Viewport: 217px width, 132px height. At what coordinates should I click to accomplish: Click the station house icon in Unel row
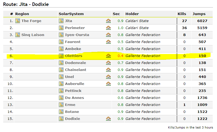tap(108, 77)
